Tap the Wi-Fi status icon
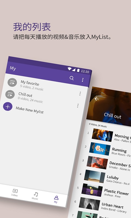Image resolution: width=131 pixels, height=218 pixels. coord(70,69)
